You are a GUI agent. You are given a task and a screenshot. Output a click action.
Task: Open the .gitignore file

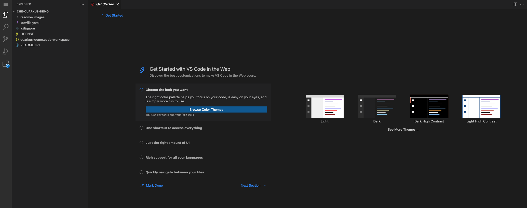pos(50,28)
